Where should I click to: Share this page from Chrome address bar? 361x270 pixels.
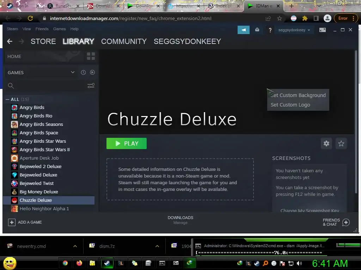tap(268, 18)
